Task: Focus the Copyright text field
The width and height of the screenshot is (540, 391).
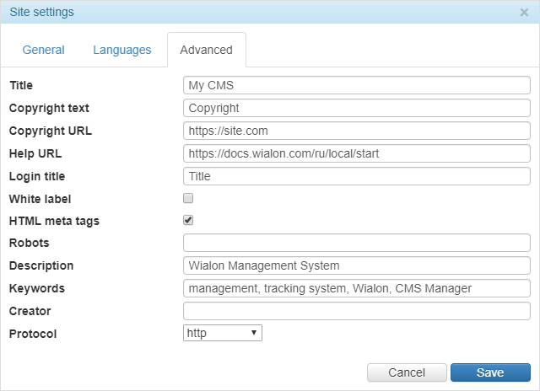Action: click(356, 108)
